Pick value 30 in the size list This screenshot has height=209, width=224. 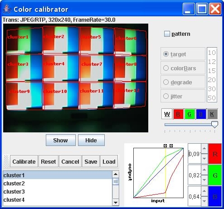click(212, 89)
